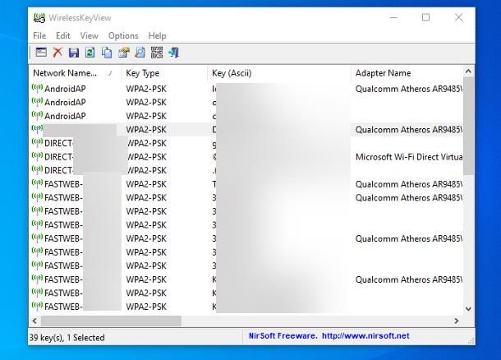Sort by the Key (Ascii) column header
Screen dimensions: 501x360
click(x=279, y=73)
